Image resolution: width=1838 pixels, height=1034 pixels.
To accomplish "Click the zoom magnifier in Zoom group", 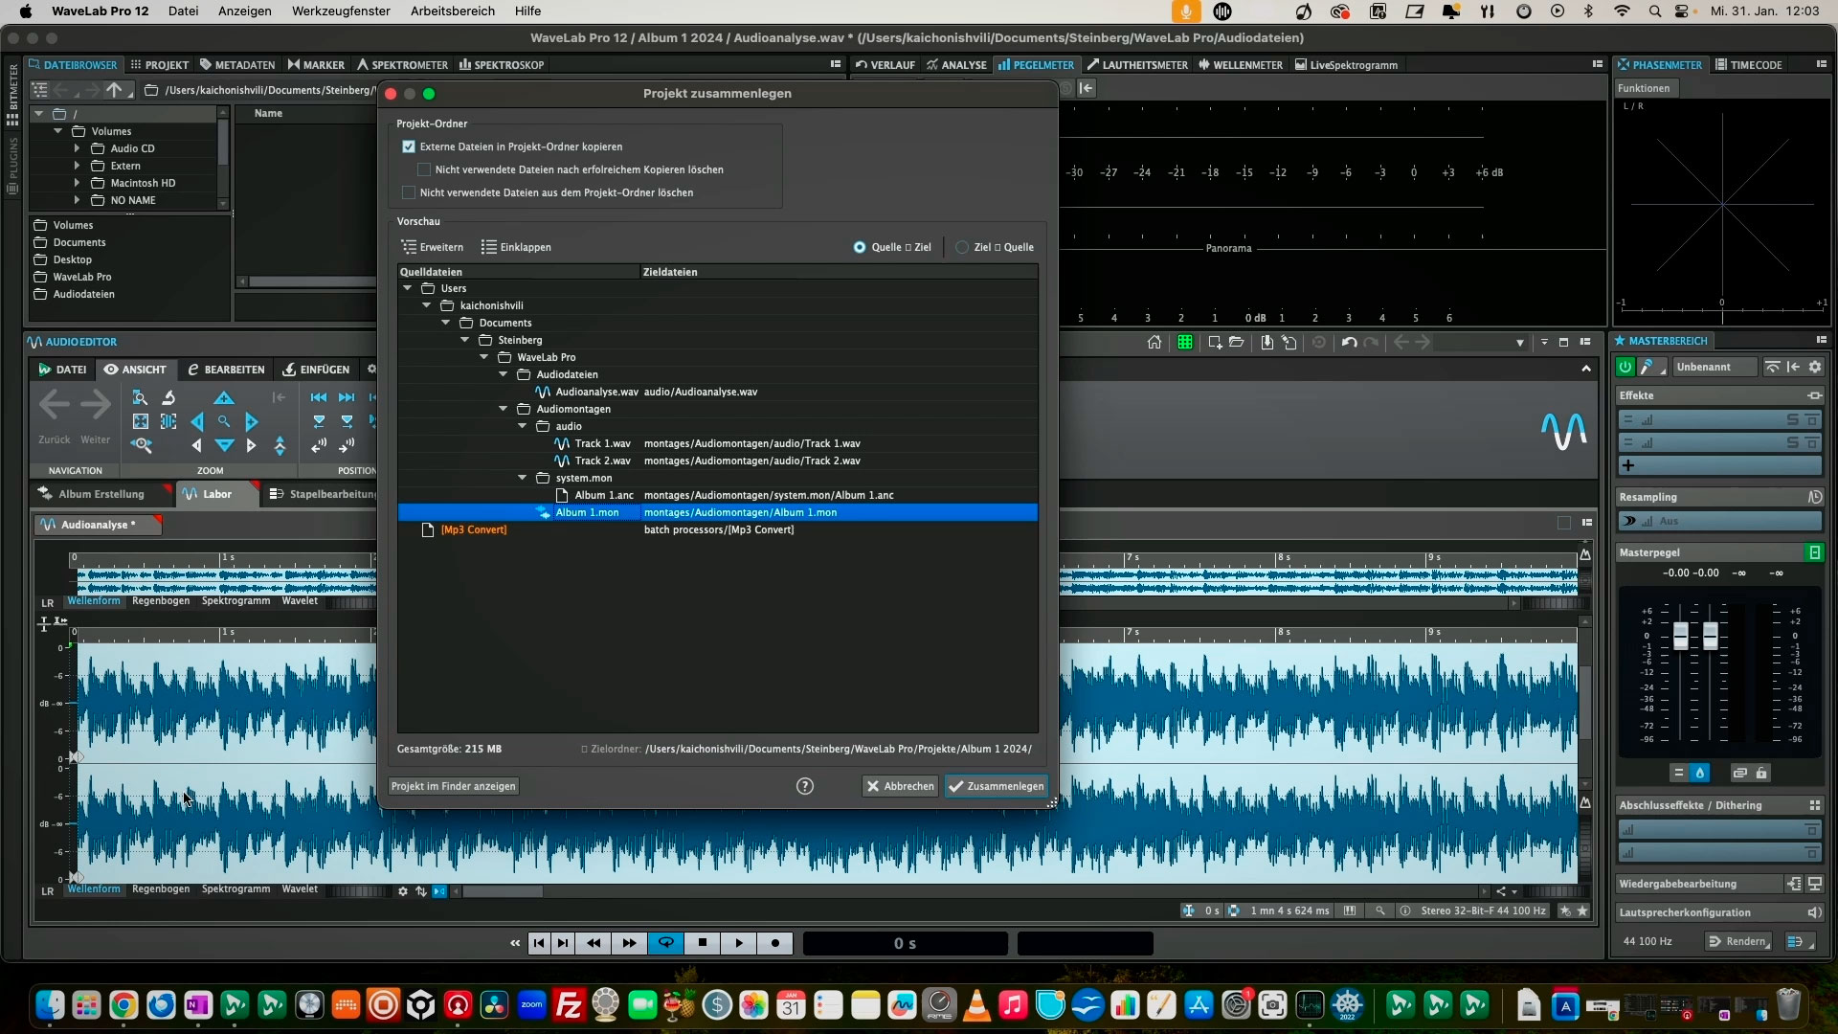I will tap(224, 421).
